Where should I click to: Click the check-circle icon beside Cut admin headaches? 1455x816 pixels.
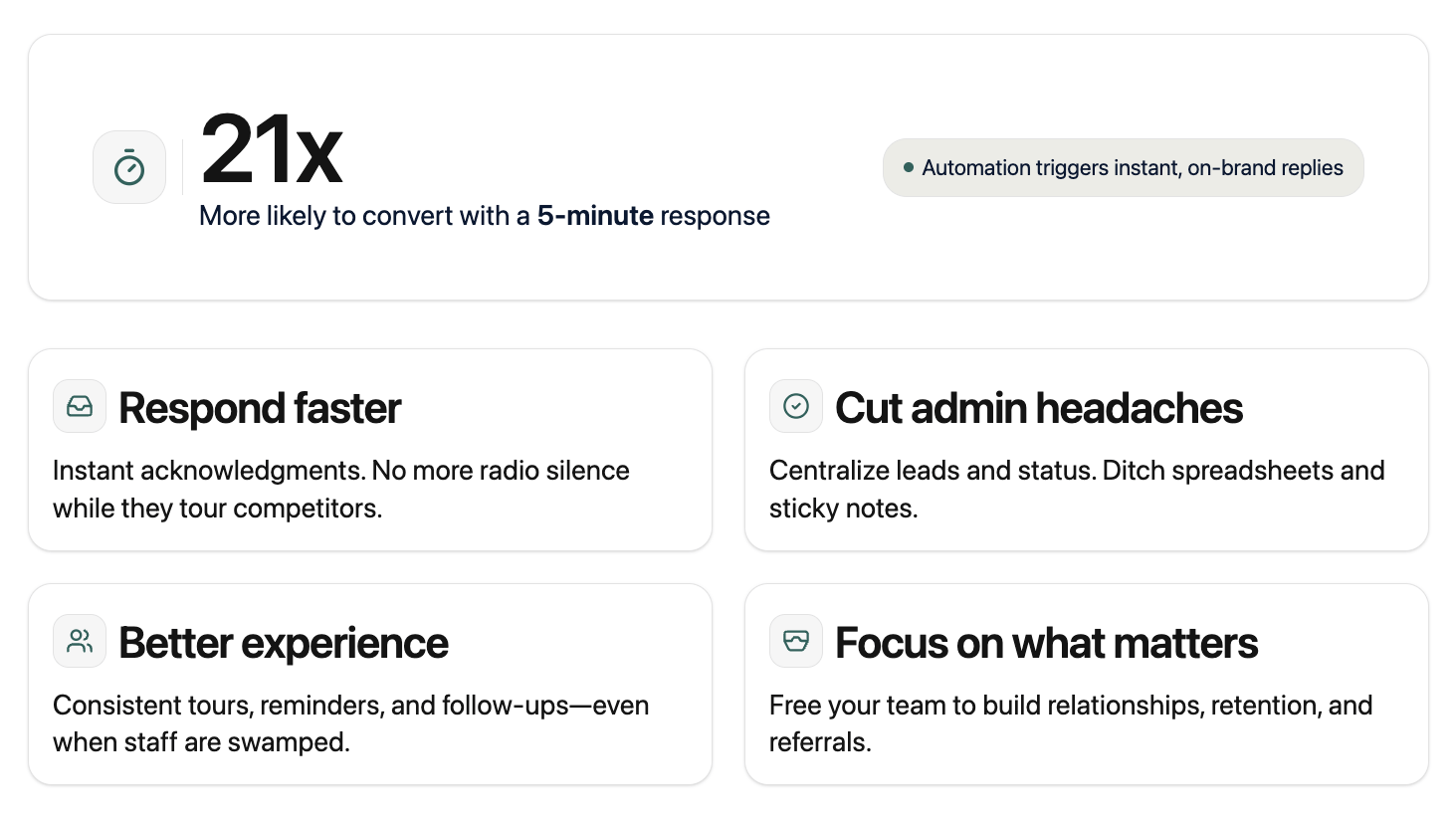pyautogui.click(x=796, y=406)
